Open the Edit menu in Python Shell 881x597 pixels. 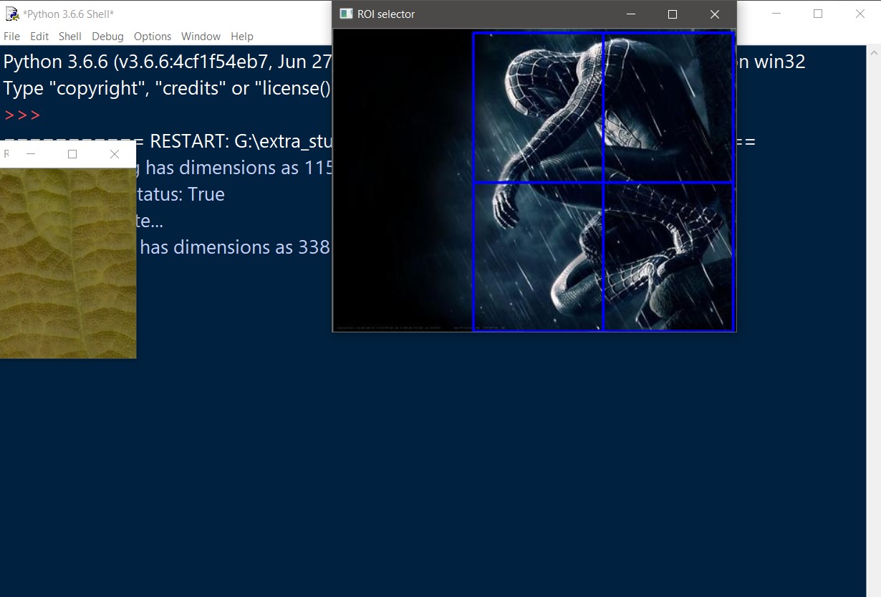[39, 36]
